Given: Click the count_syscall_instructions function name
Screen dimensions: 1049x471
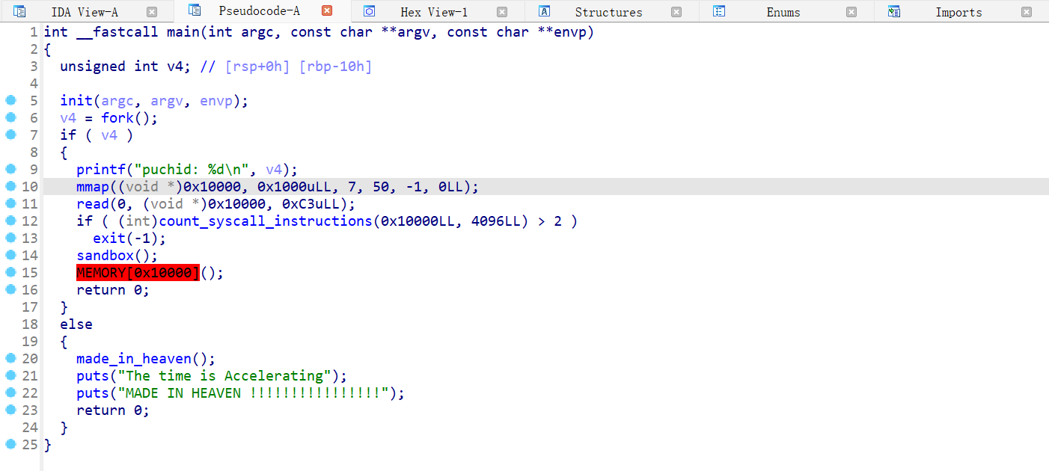Looking at the screenshot, I should pyautogui.click(x=266, y=221).
